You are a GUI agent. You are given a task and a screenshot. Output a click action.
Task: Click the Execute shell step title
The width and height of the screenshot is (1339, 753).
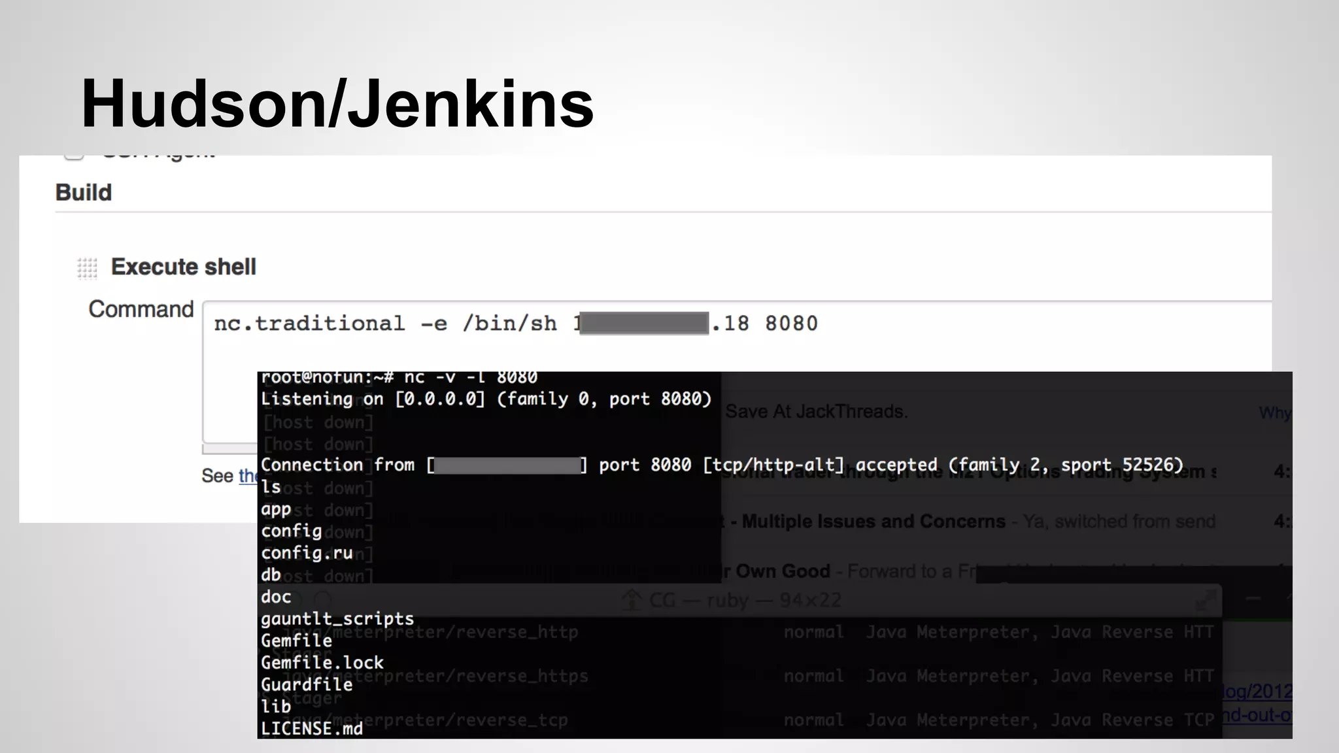pyautogui.click(x=184, y=267)
